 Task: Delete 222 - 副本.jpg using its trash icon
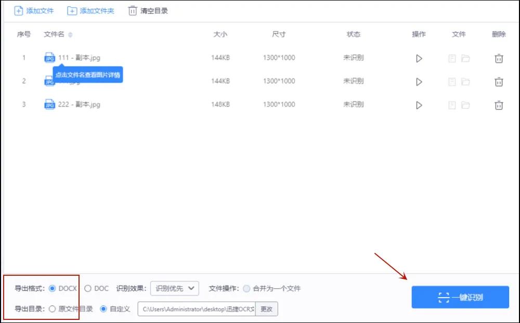(498, 105)
